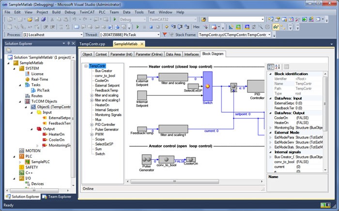Viewport: 339px width, 211px height.
Task: Click the block diagram horizontal scrollbar
Action: [175, 181]
